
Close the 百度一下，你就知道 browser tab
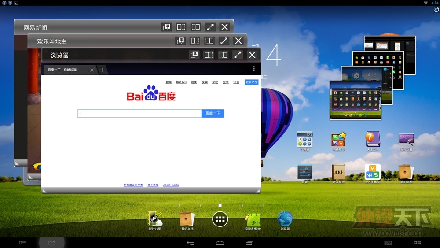coord(92,70)
